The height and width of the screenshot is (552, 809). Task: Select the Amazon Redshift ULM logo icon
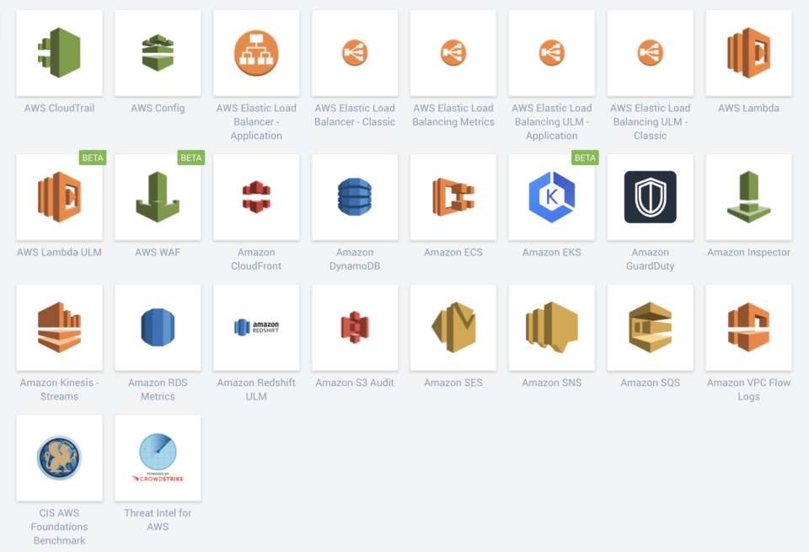click(256, 328)
